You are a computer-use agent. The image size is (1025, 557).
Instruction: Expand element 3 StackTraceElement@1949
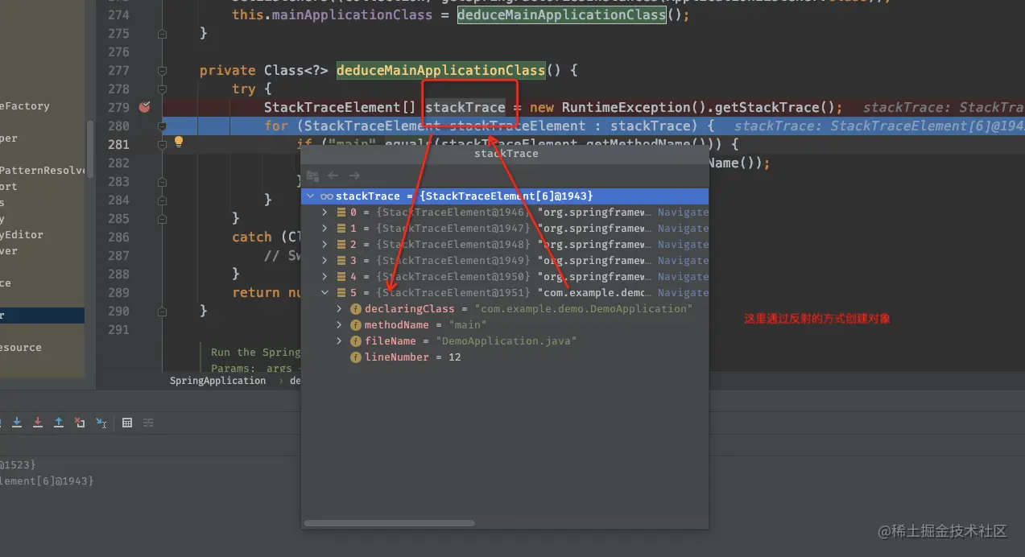(325, 261)
